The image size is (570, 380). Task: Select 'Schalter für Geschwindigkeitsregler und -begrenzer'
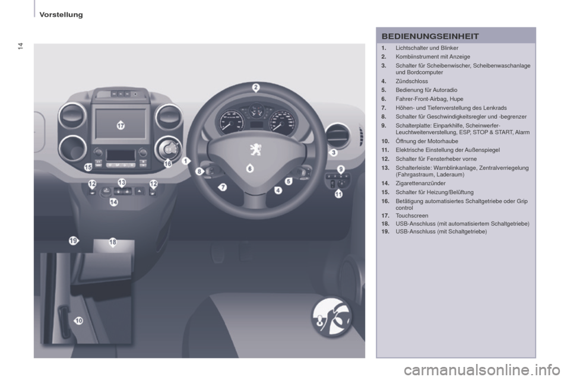click(x=461, y=117)
